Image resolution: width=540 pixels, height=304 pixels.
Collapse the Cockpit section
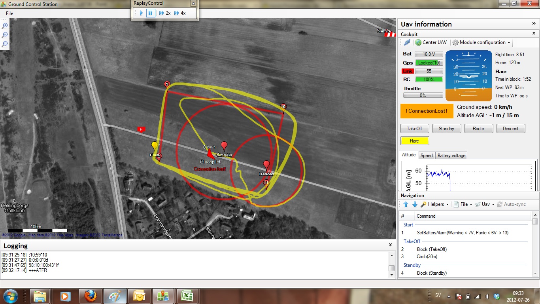pyautogui.click(x=534, y=34)
